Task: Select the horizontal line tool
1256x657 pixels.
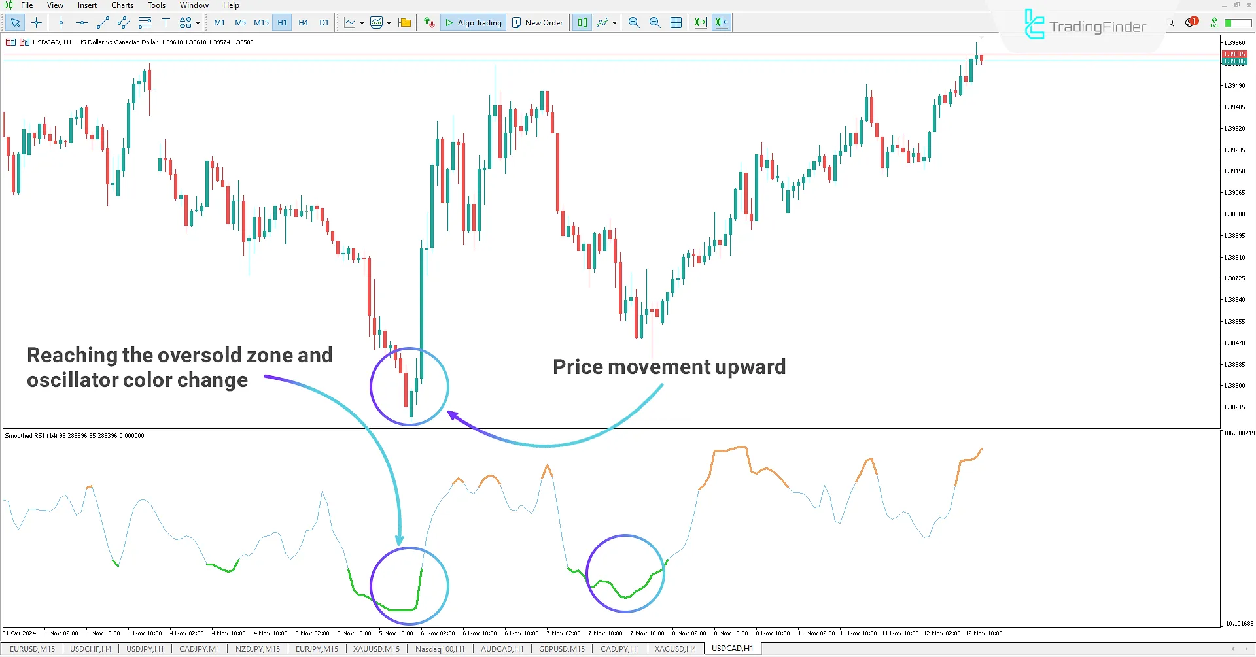Action: 82,22
